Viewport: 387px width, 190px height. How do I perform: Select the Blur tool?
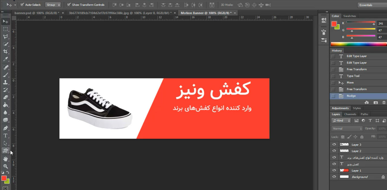tap(5, 112)
